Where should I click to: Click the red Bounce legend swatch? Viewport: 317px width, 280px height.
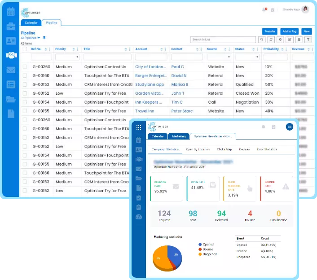(200, 249)
